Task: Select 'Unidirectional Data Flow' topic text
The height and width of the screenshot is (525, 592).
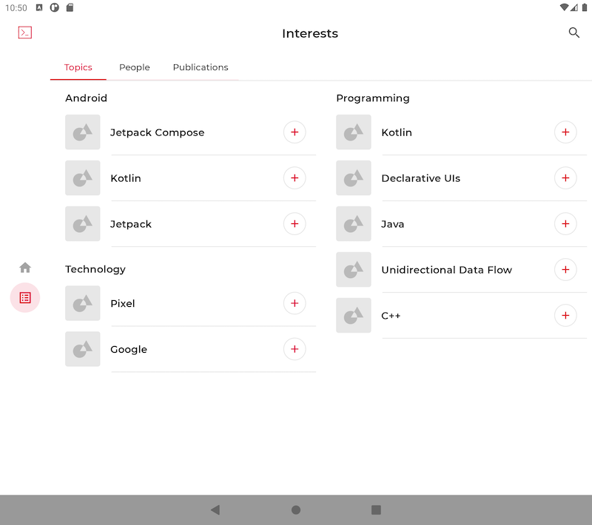Action: [x=447, y=270]
